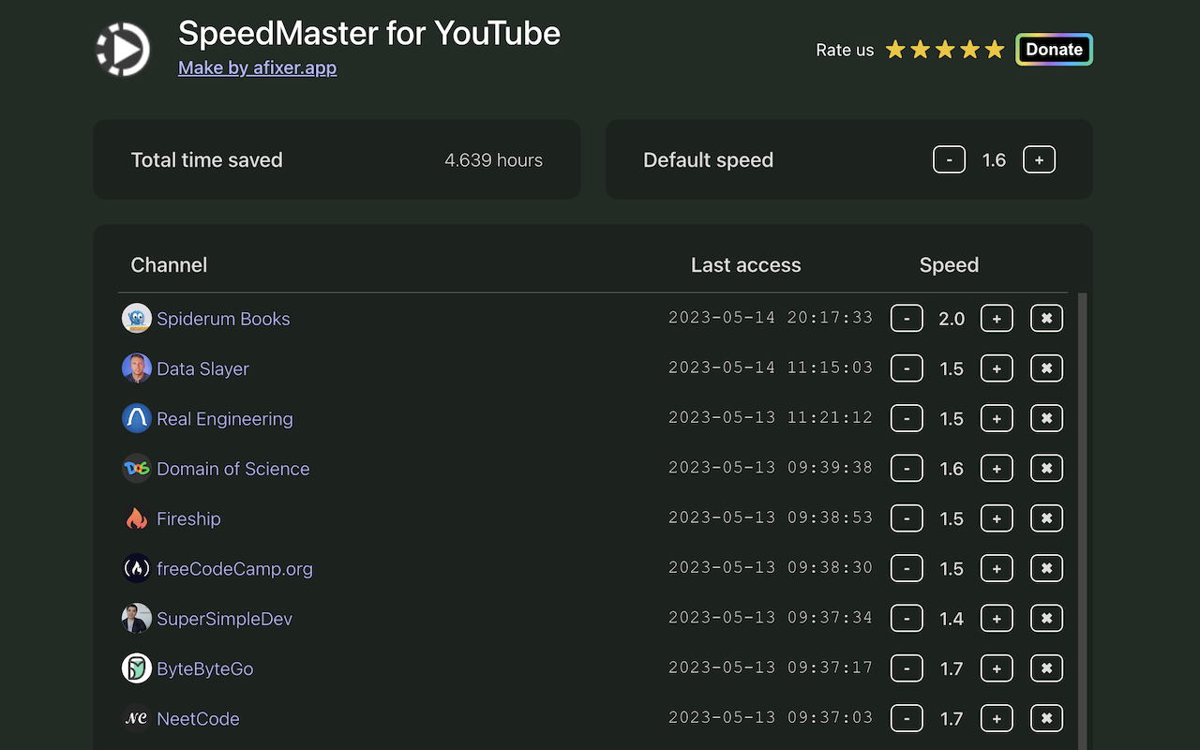This screenshot has width=1200, height=750.
Task: Delete the Domain of Science row
Action: (x=1046, y=468)
